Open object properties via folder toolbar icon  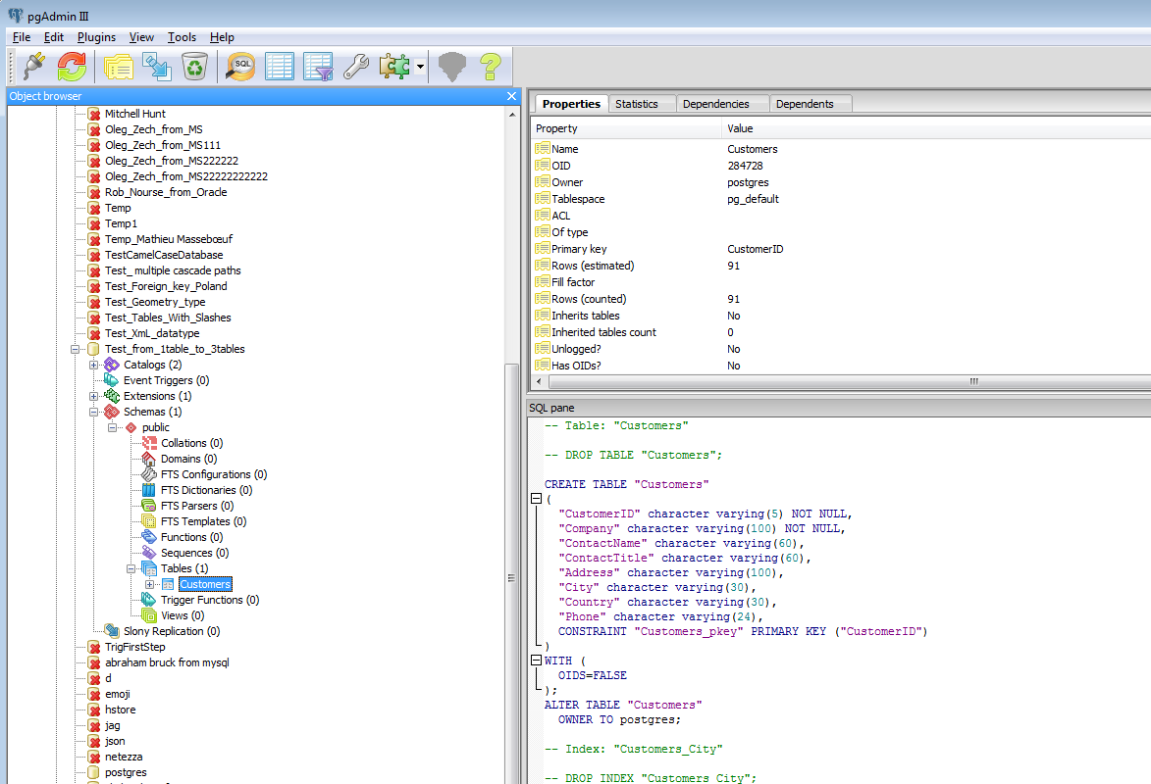tap(118, 67)
